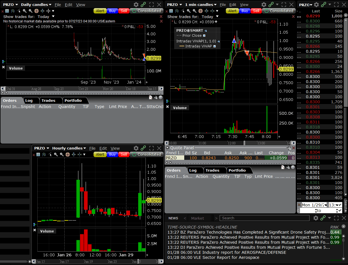Screen dimensions: 348x265
Task: Click Sell button in Hourly candles chart
Action: (x=124, y=154)
